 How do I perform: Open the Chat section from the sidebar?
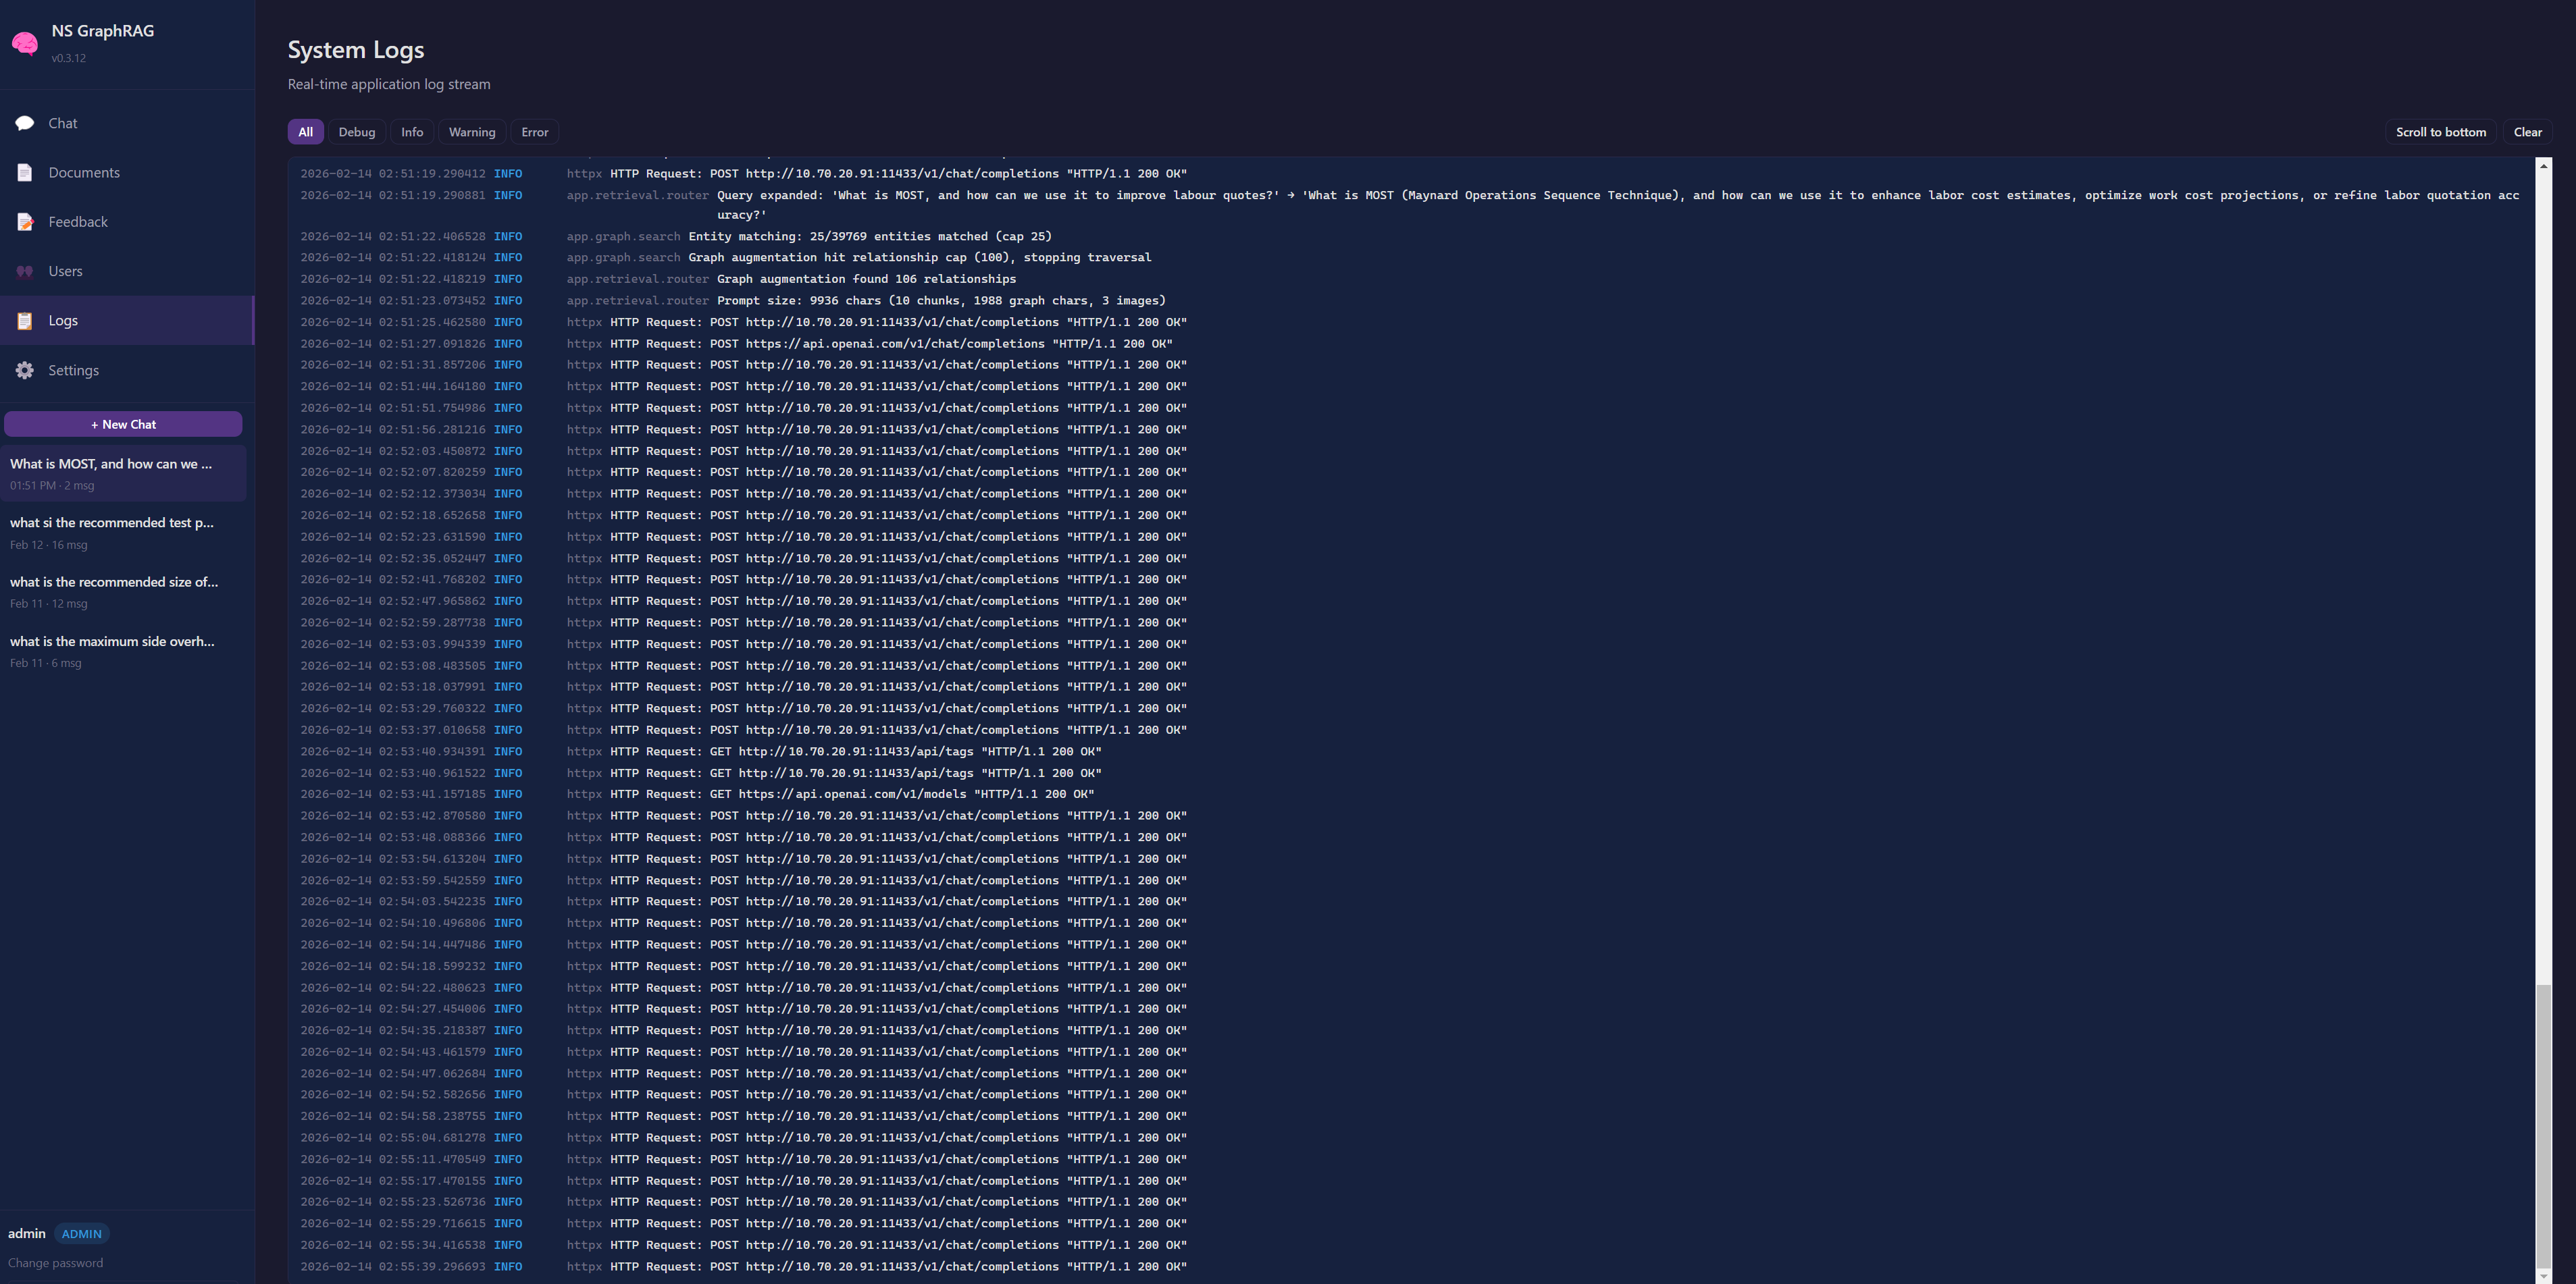25,122
